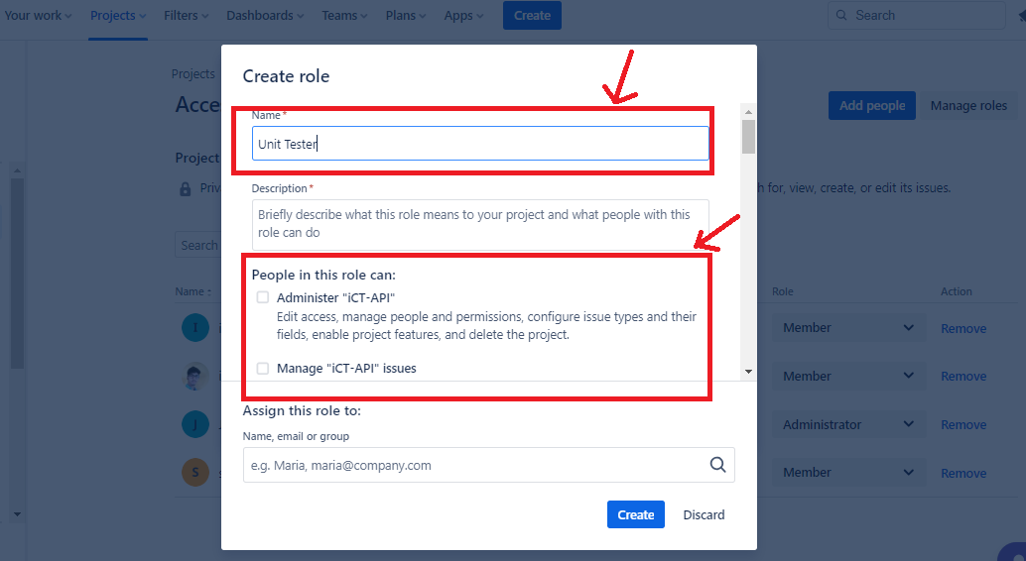
Task: Expand the first Member role dropdown
Action: click(x=848, y=328)
